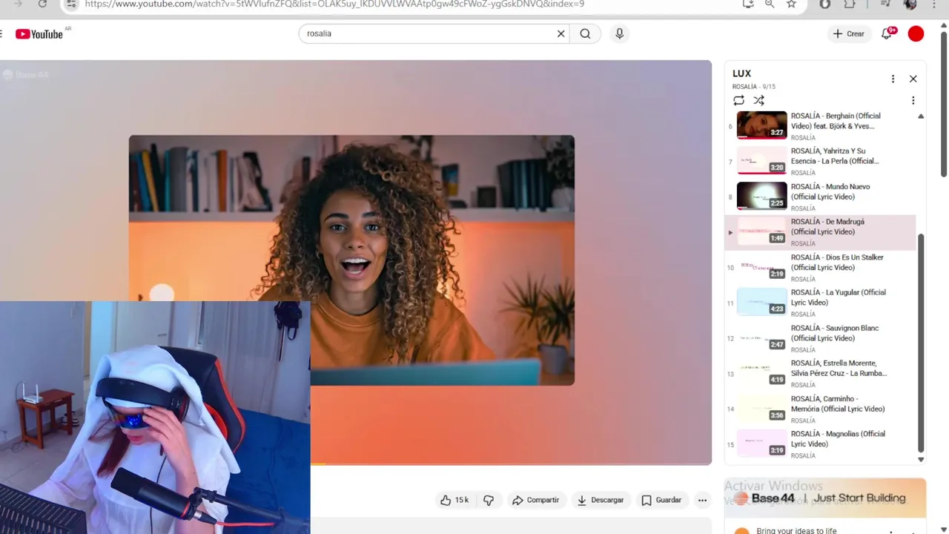Click the video player to pause
The image size is (949, 534).
[x=356, y=263]
